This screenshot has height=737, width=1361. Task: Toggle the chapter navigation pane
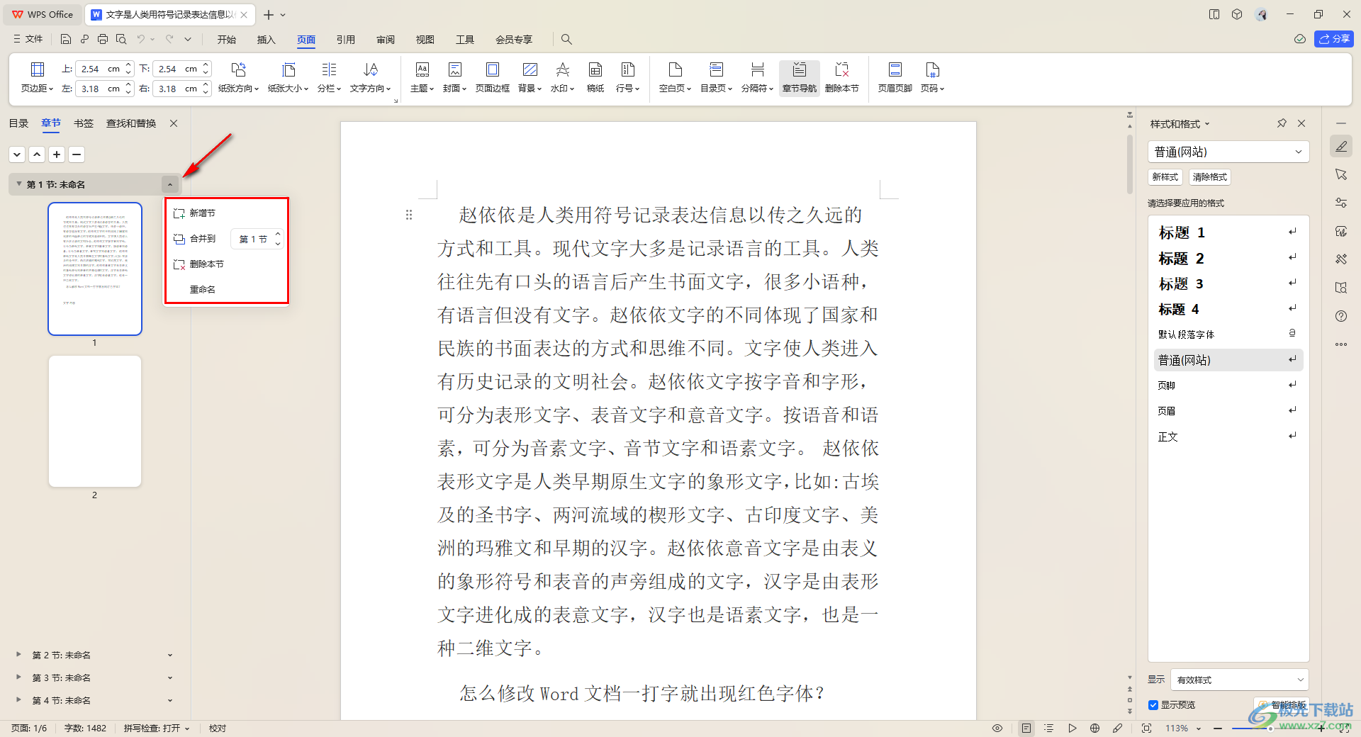[x=799, y=77]
